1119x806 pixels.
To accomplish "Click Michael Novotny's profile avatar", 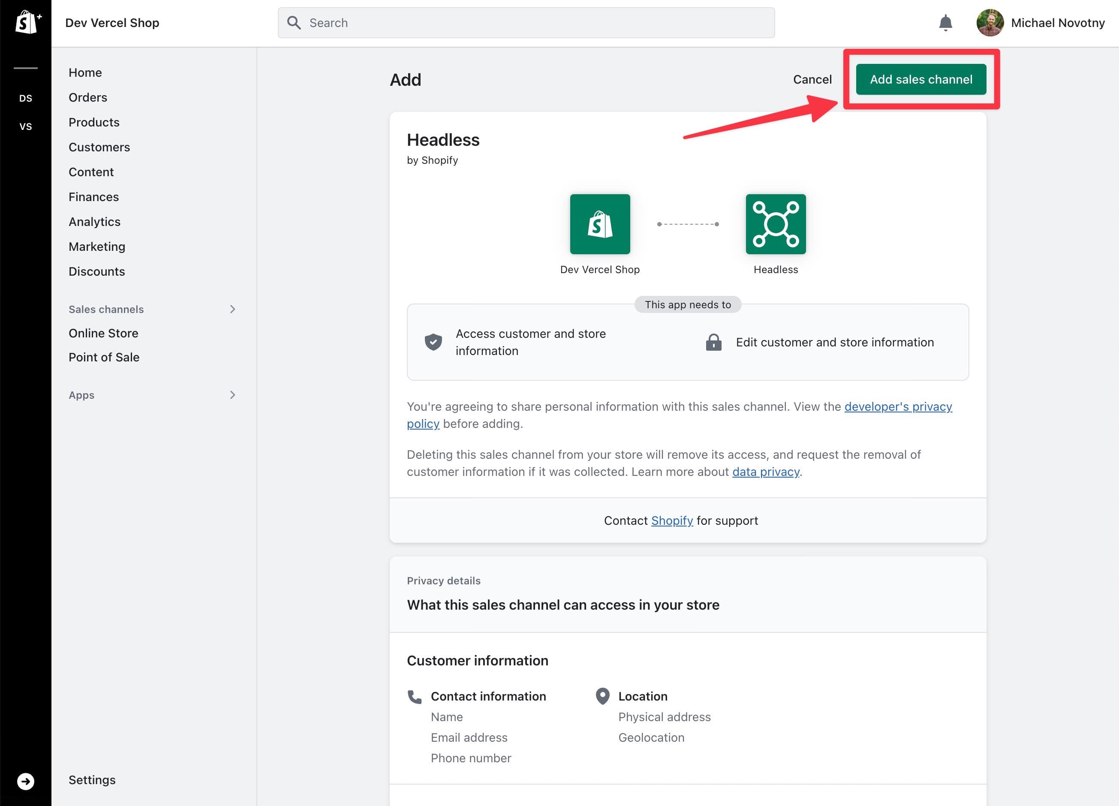I will (990, 22).
